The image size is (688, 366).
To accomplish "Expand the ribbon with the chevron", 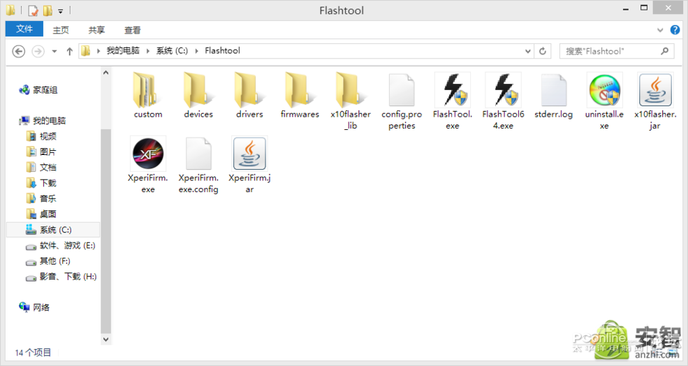I will [660, 30].
